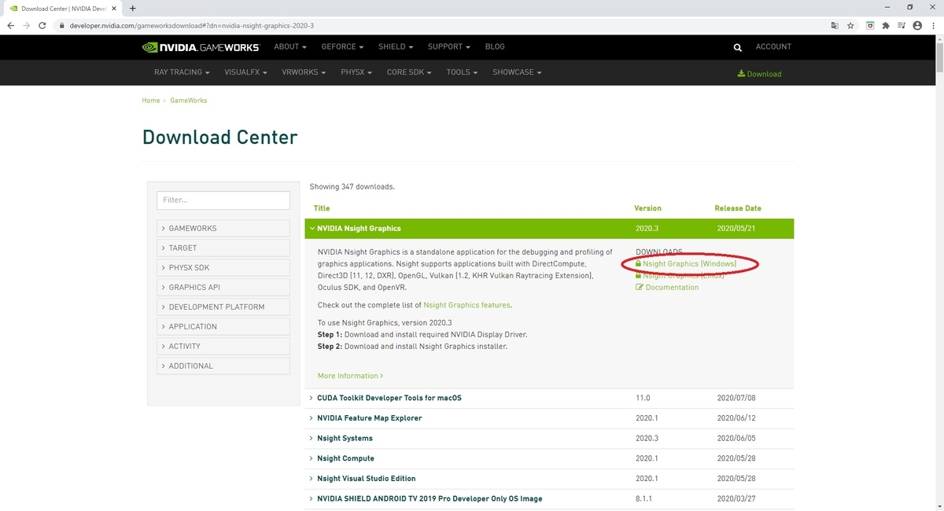Screen dimensions: 944x511
Task: Expand the Nsight Compute row
Action: click(x=549, y=458)
